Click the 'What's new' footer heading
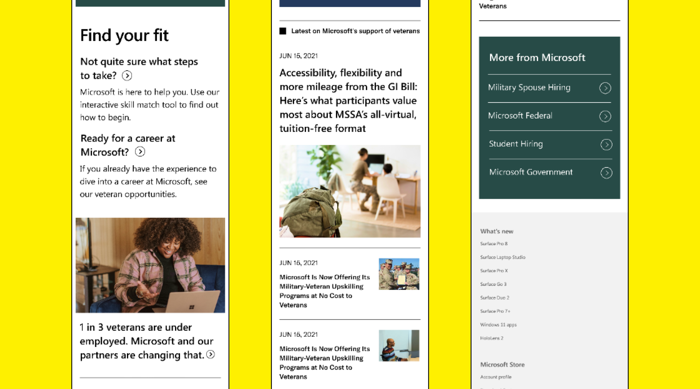This screenshot has height=389, width=700. click(496, 231)
